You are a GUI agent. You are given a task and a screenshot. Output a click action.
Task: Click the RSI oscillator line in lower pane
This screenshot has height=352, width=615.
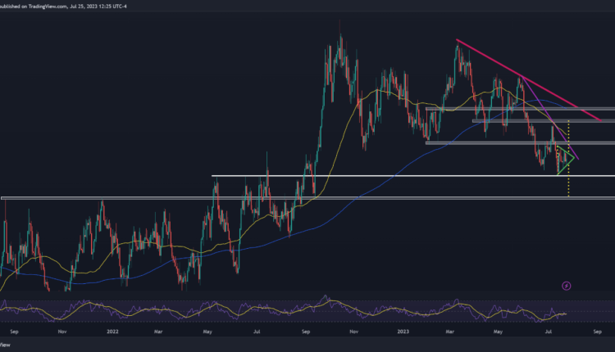pyautogui.click(x=246, y=311)
